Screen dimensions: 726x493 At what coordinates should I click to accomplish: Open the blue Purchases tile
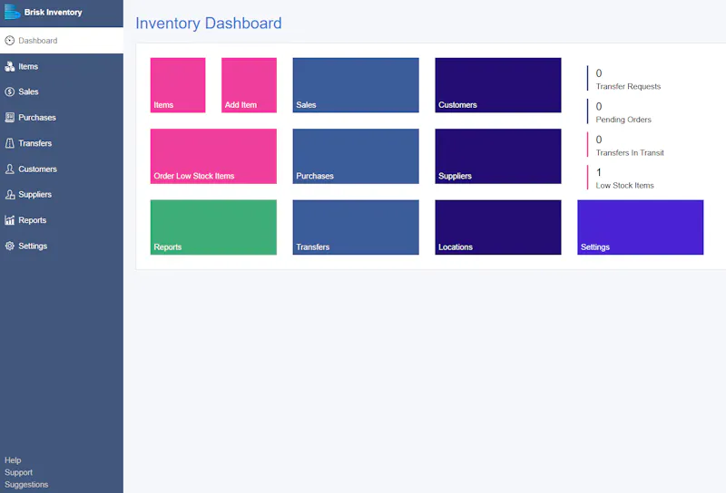coord(356,156)
